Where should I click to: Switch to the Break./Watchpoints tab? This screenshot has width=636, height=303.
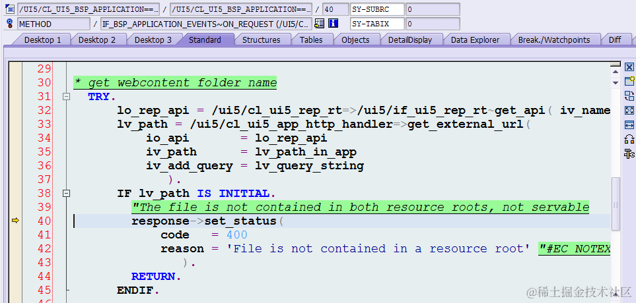[553, 40]
